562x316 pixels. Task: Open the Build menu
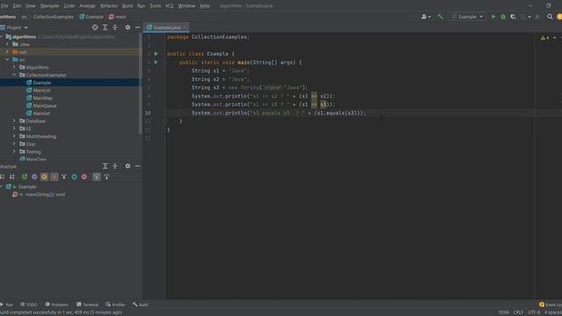(127, 6)
